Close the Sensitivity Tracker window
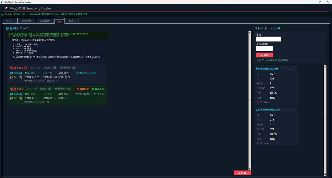This screenshot has width=332, height=178. point(328,2)
